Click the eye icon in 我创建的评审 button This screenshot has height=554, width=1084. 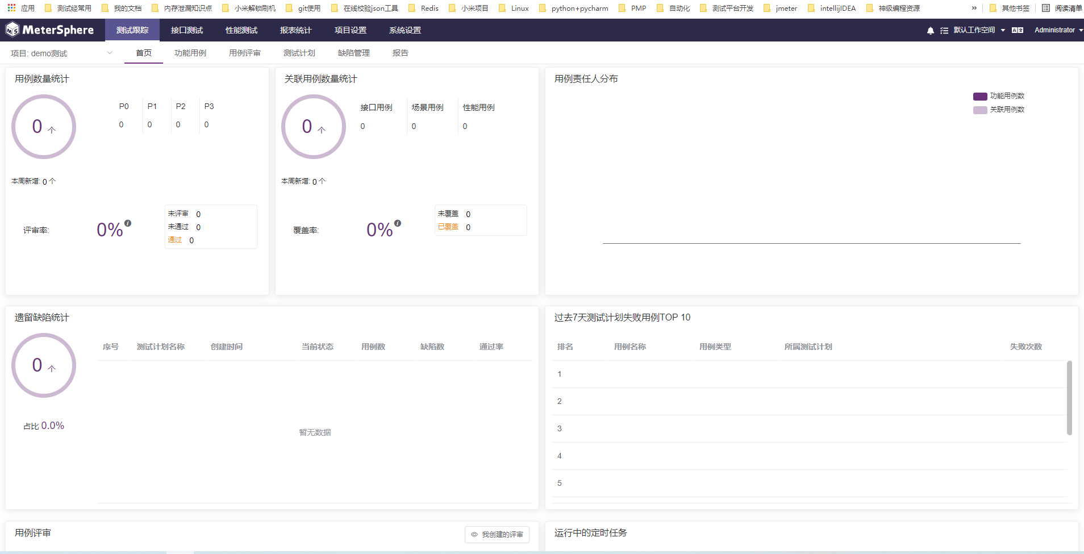click(474, 535)
